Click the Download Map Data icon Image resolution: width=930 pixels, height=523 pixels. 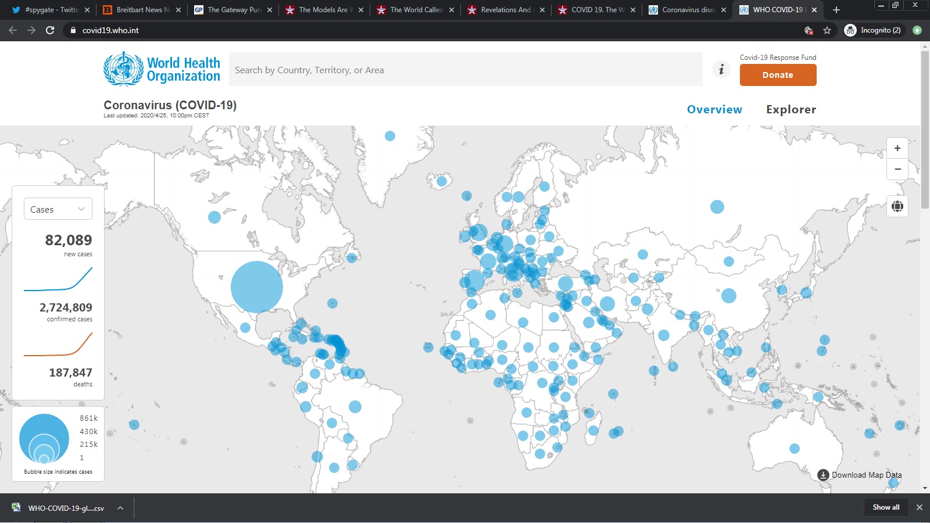click(x=823, y=475)
